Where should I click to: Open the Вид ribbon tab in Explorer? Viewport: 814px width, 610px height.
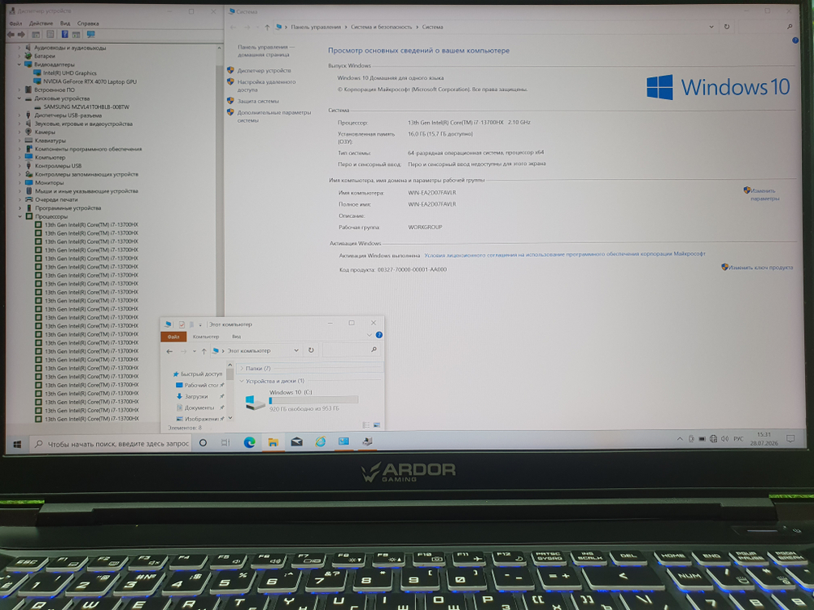(236, 337)
